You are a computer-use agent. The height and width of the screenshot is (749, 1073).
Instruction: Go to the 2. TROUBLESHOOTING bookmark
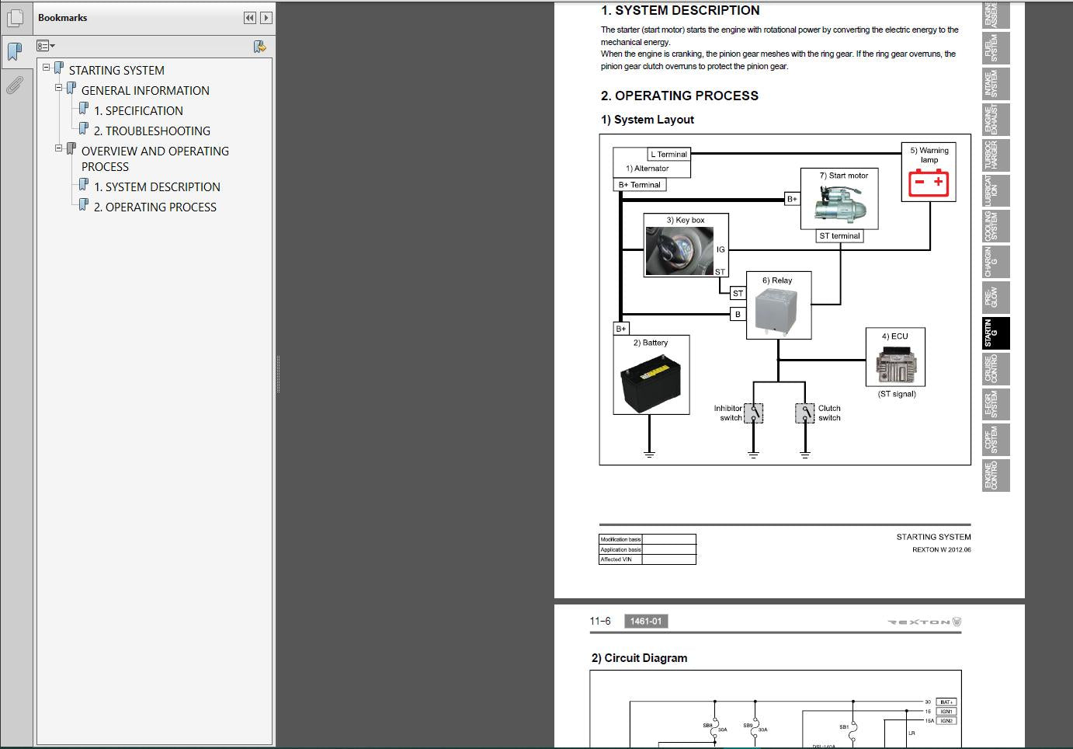coord(151,131)
